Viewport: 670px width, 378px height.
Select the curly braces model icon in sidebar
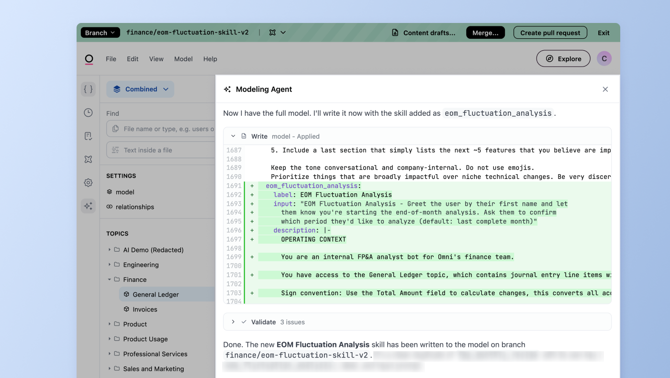[x=88, y=89]
